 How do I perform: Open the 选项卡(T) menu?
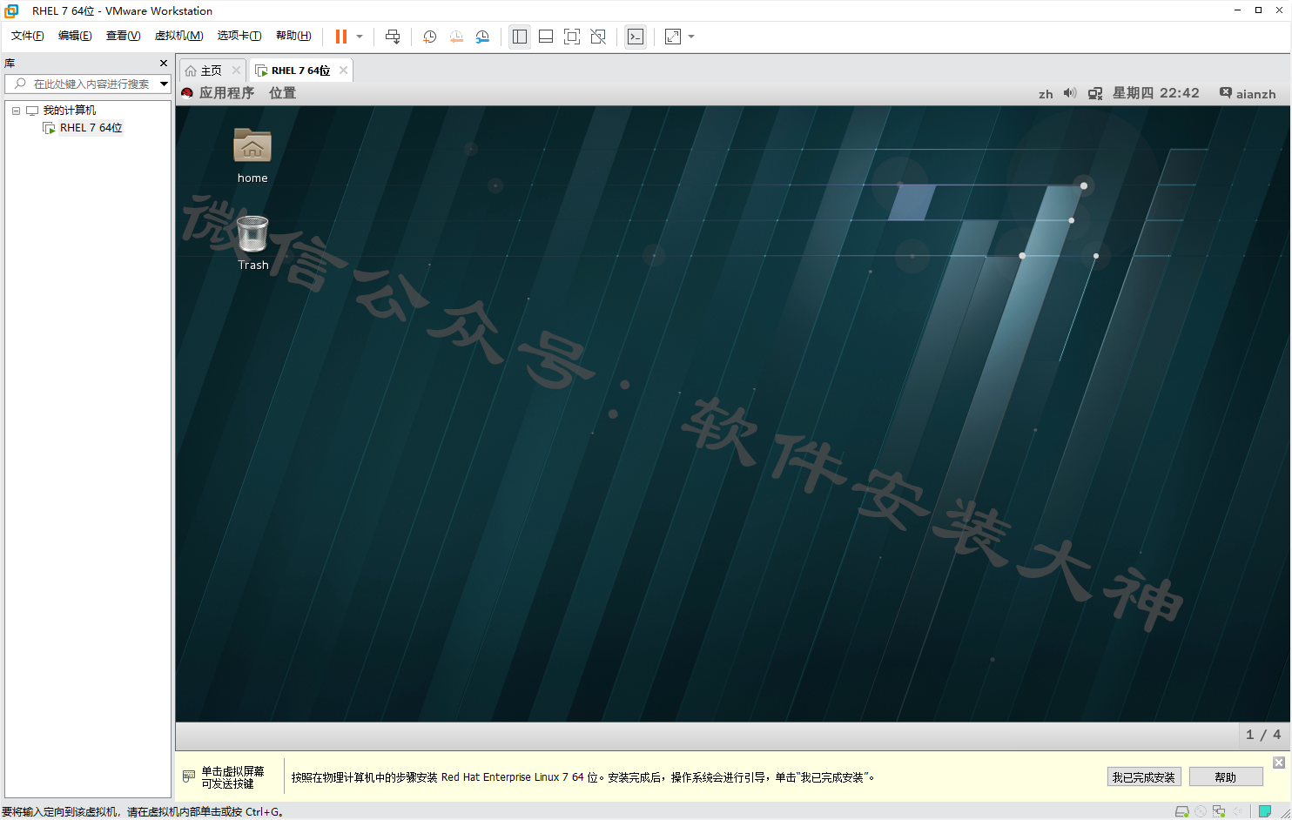tap(239, 36)
